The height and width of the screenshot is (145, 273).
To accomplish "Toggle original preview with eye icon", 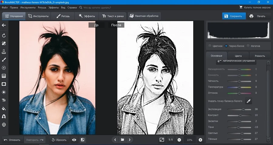I will 74,140.
